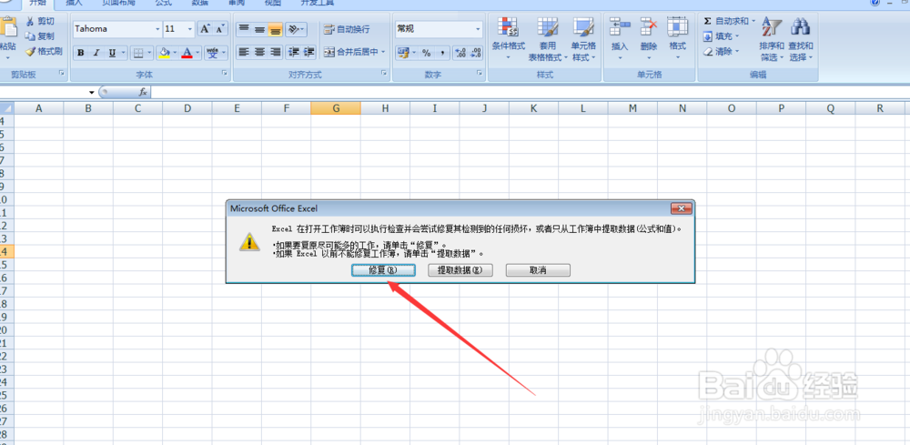Open Cell Styles (单元格样式)
This screenshot has height=445, width=910.
click(x=583, y=38)
